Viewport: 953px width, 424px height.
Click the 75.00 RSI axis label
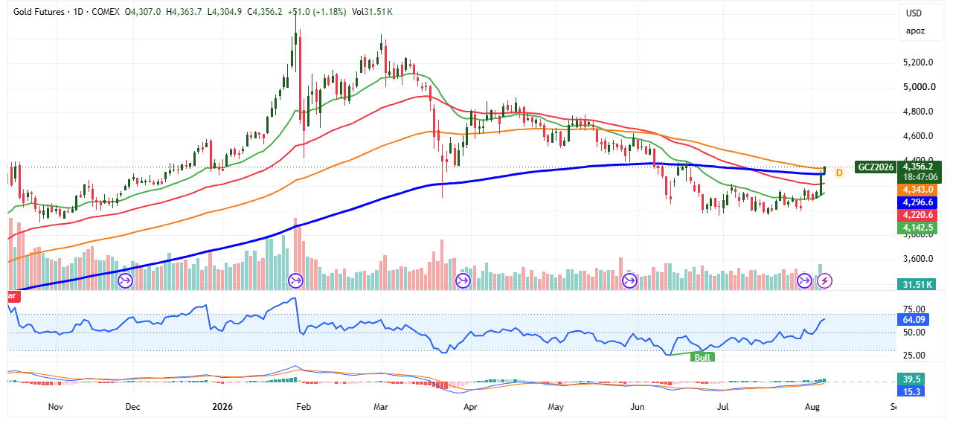coord(914,309)
